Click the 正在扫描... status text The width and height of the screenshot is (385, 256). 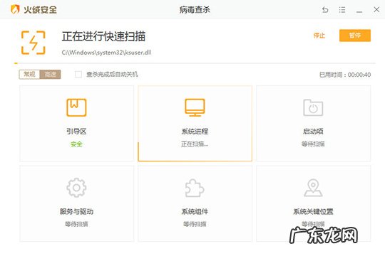pos(195,144)
